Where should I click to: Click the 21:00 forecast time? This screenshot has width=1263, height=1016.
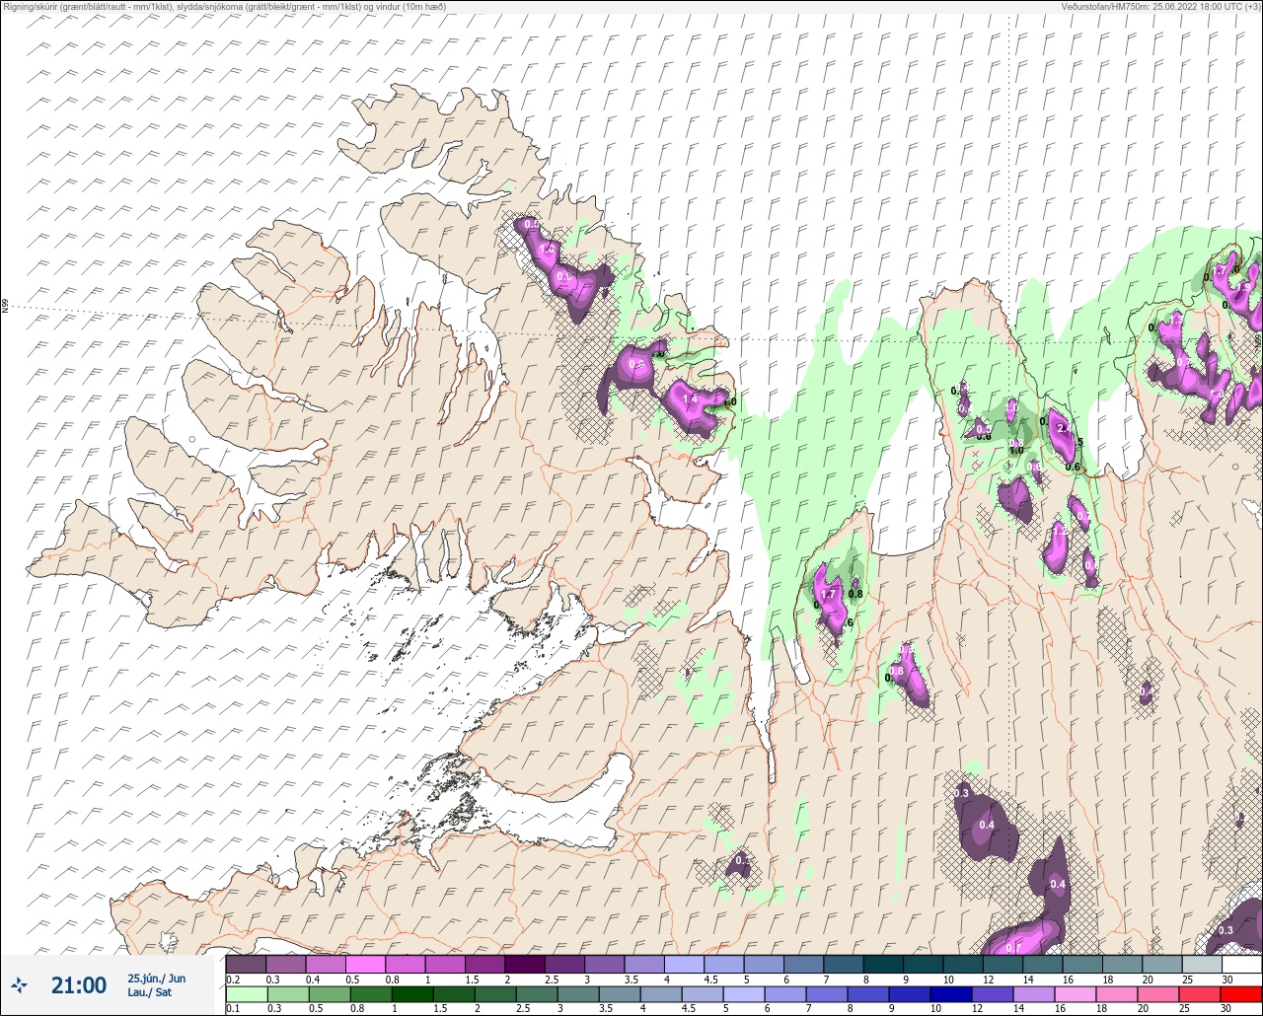click(79, 984)
